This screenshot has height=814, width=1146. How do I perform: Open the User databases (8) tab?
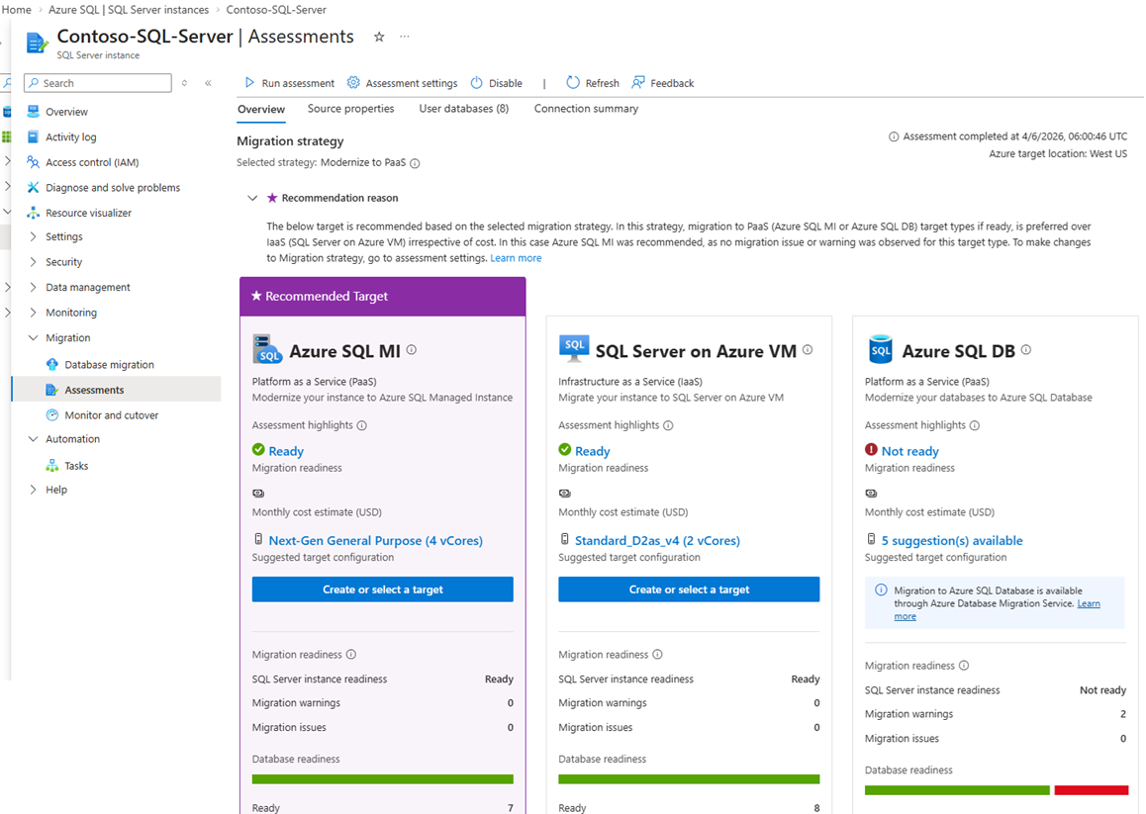(x=463, y=109)
